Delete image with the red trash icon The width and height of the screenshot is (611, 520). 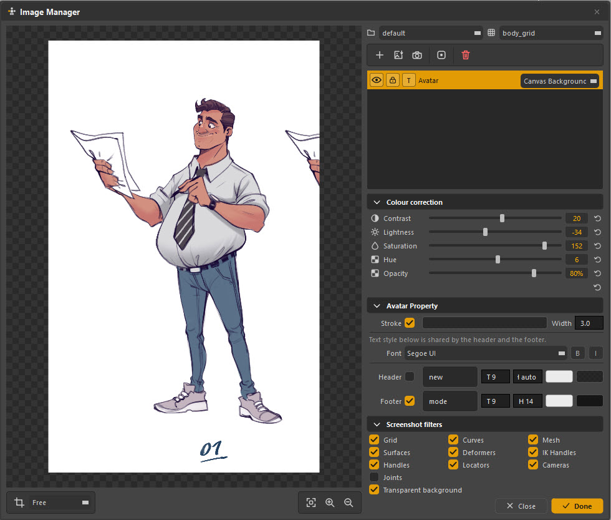[466, 55]
